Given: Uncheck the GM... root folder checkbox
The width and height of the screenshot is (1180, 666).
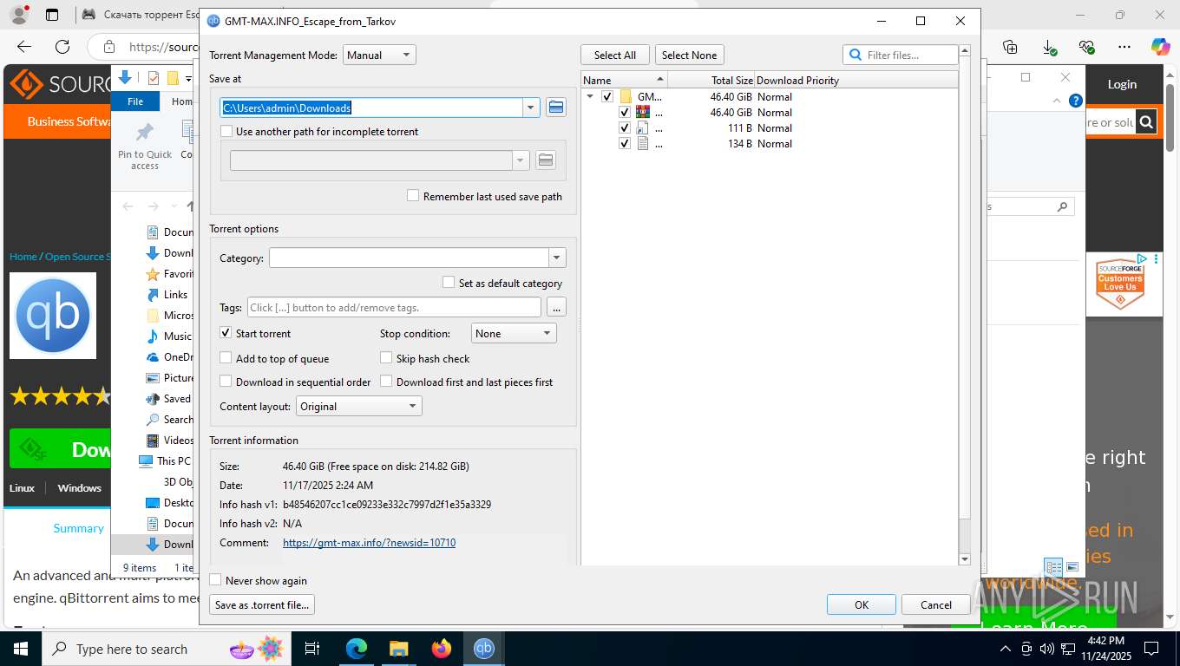Looking at the screenshot, I should point(607,97).
